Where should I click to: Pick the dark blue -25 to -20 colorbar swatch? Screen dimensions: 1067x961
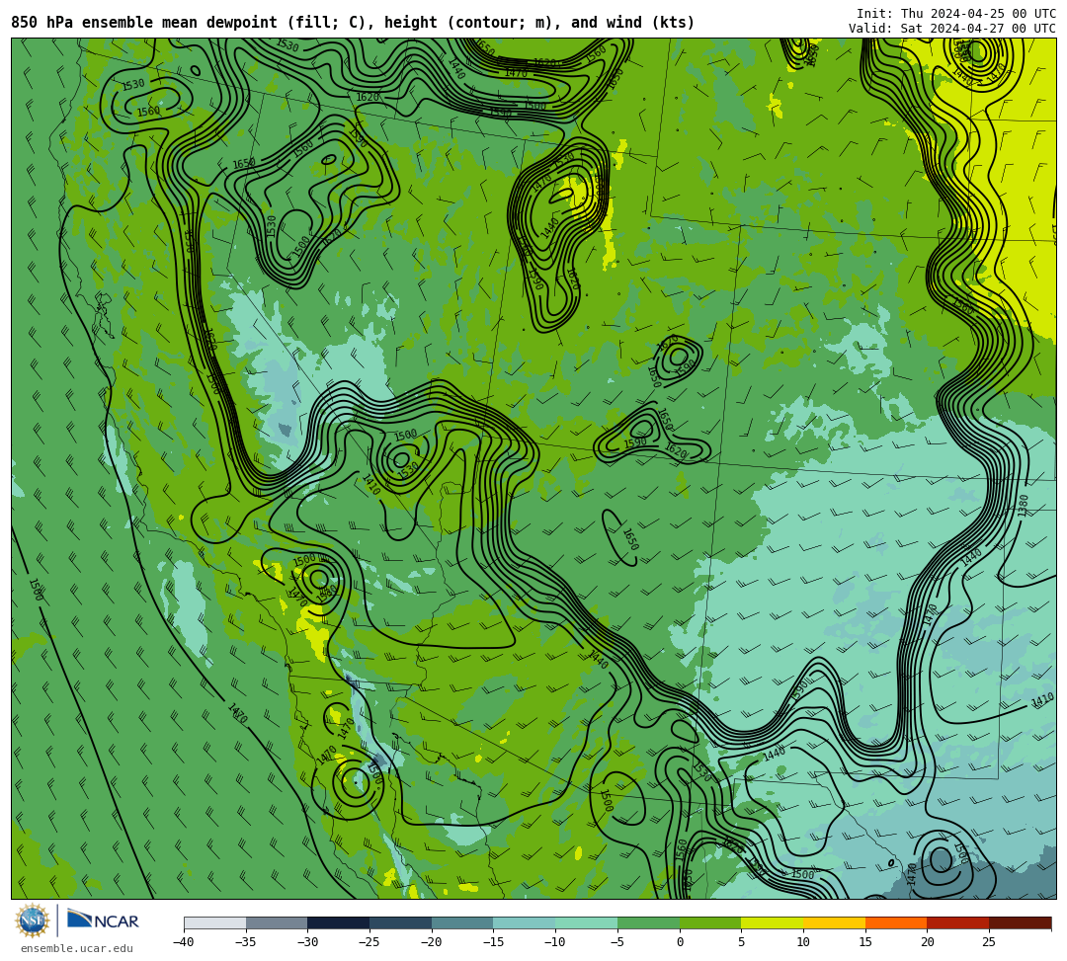401,922
